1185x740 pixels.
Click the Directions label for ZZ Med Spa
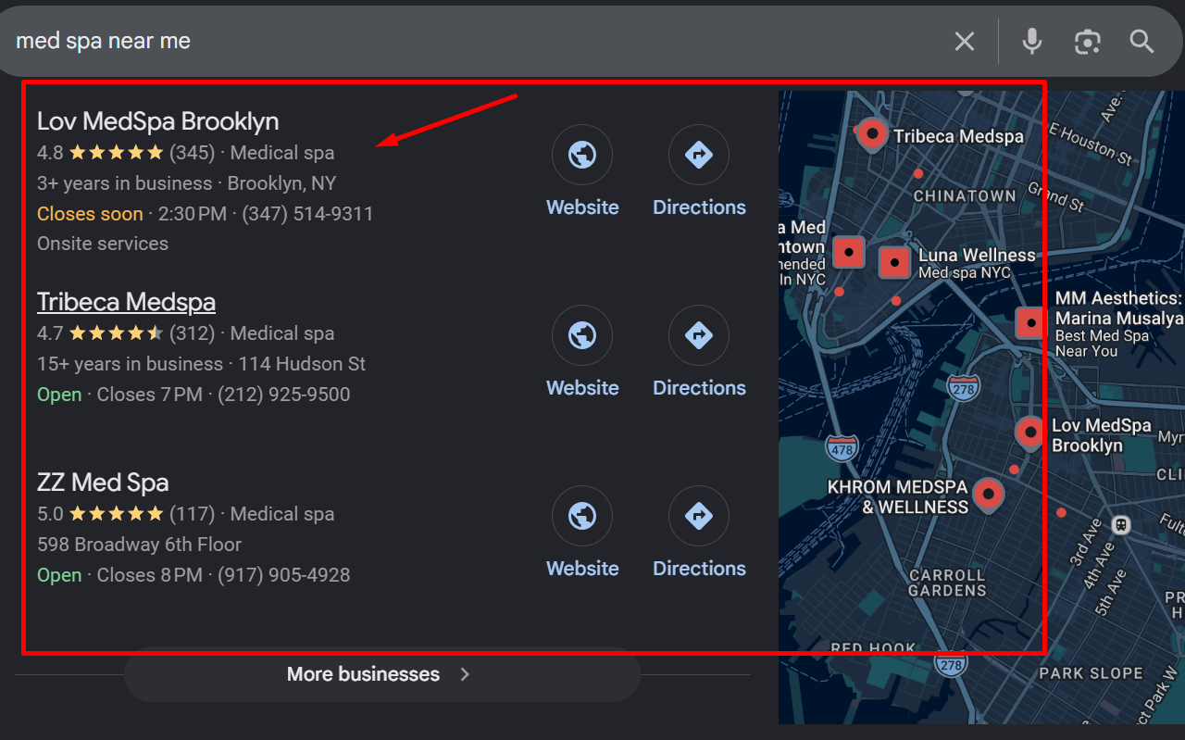pos(699,569)
